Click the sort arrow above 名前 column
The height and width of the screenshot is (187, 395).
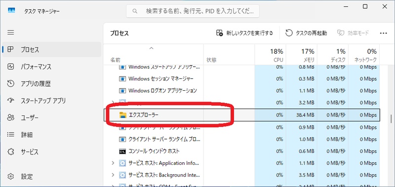tap(151, 48)
